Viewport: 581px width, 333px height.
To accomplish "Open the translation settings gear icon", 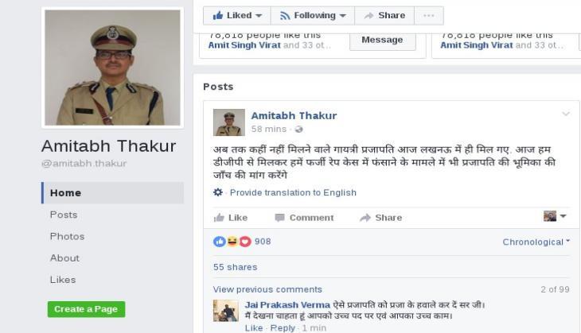I will click(x=218, y=192).
